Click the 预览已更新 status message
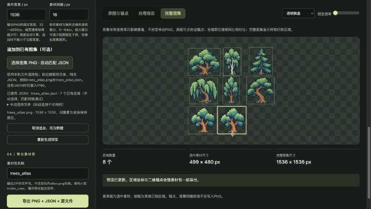 (x=231, y=180)
